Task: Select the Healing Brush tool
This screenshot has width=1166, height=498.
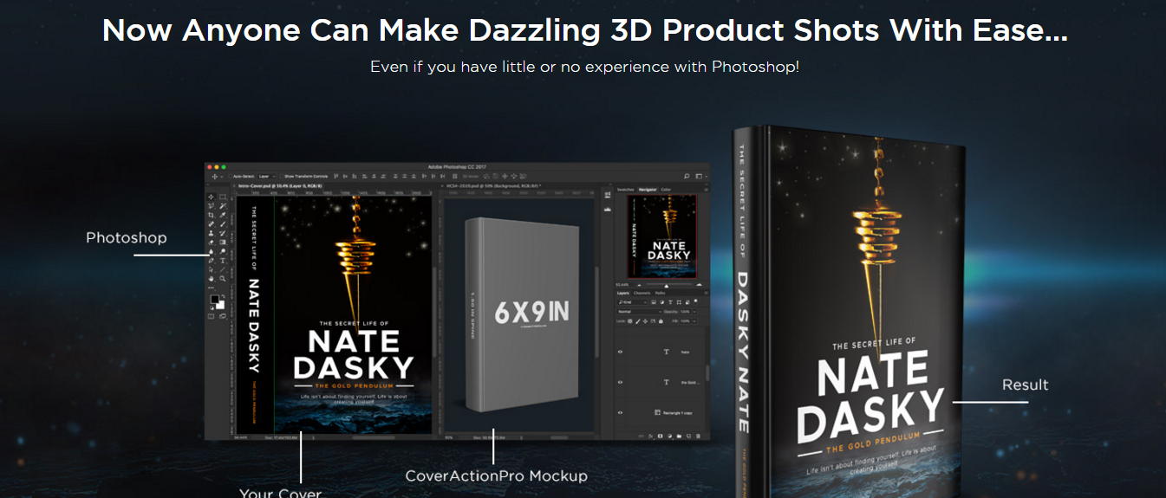Action: pos(211,224)
